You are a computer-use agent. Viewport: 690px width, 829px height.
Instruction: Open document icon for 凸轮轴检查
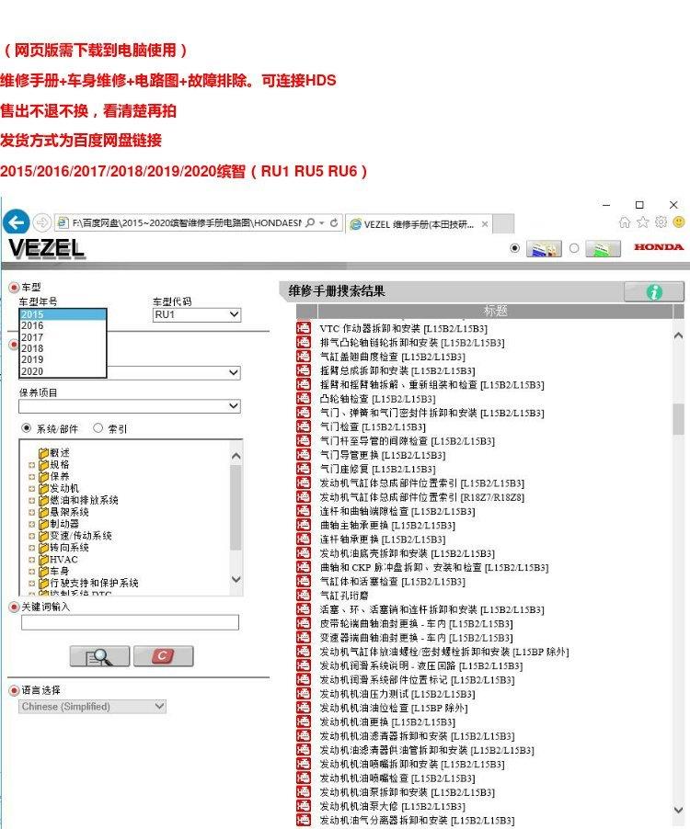click(x=304, y=398)
